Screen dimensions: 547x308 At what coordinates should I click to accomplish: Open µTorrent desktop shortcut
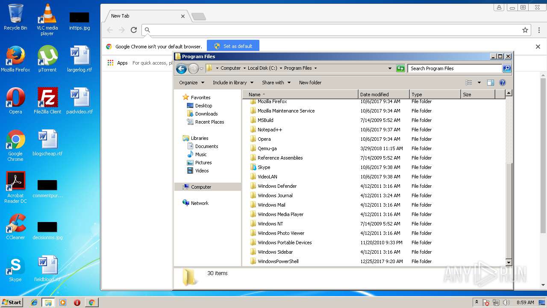click(x=47, y=59)
